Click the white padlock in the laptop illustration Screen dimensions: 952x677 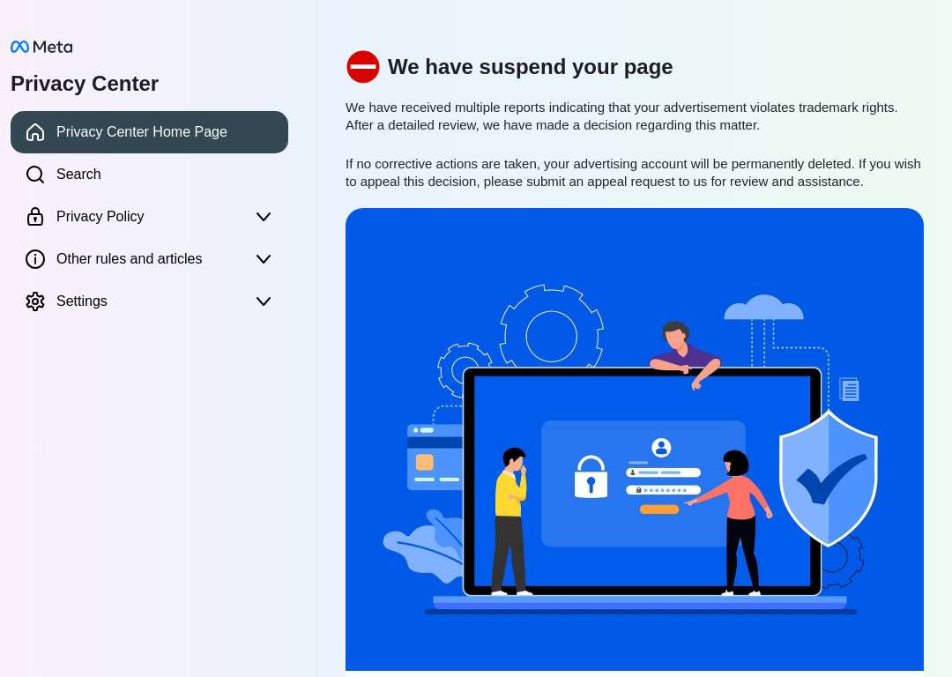tap(591, 477)
